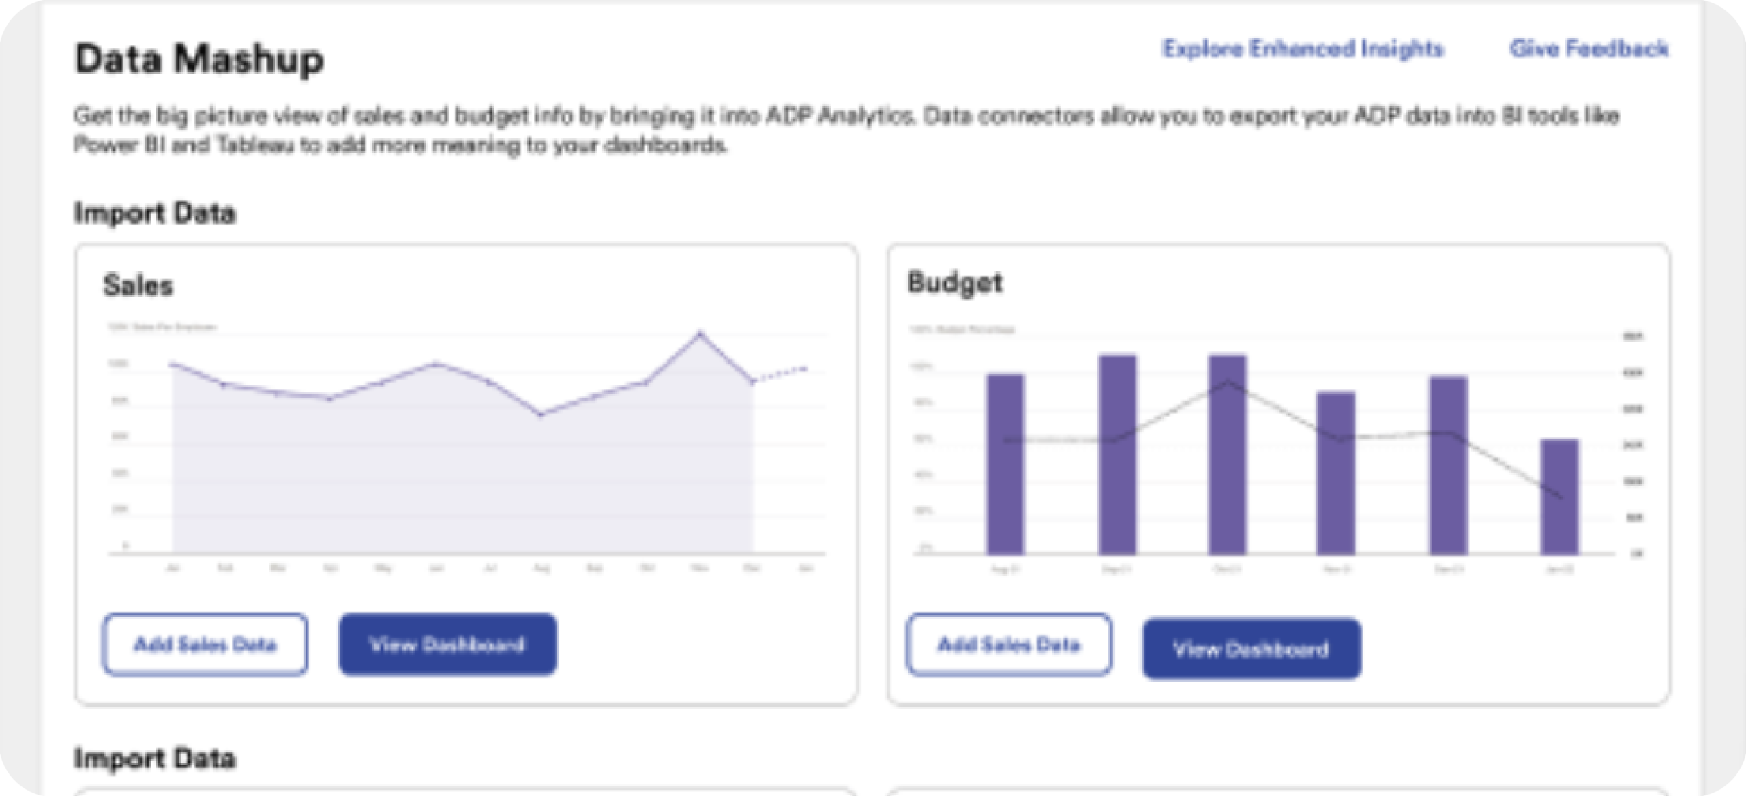Image resolution: width=1746 pixels, height=796 pixels.
Task: Click the Budget card title
Action: (956, 282)
